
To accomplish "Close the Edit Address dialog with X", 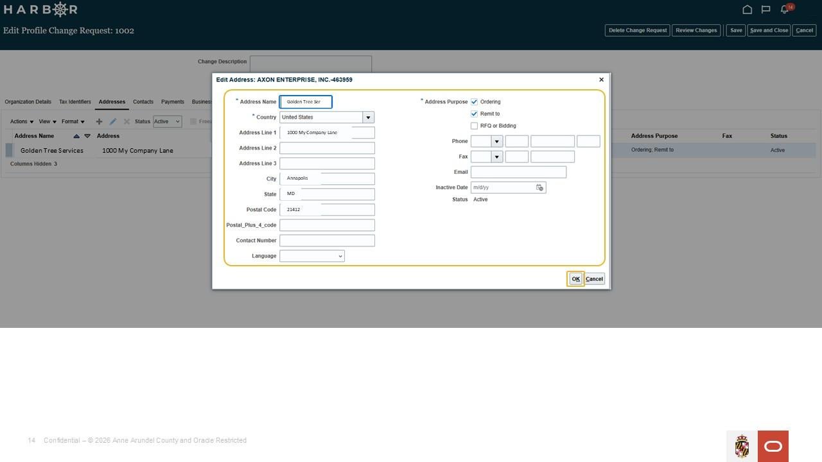I will point(601,80).
